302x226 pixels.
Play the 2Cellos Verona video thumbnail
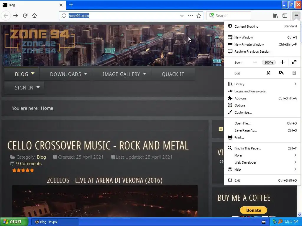[x=105, y=201]
